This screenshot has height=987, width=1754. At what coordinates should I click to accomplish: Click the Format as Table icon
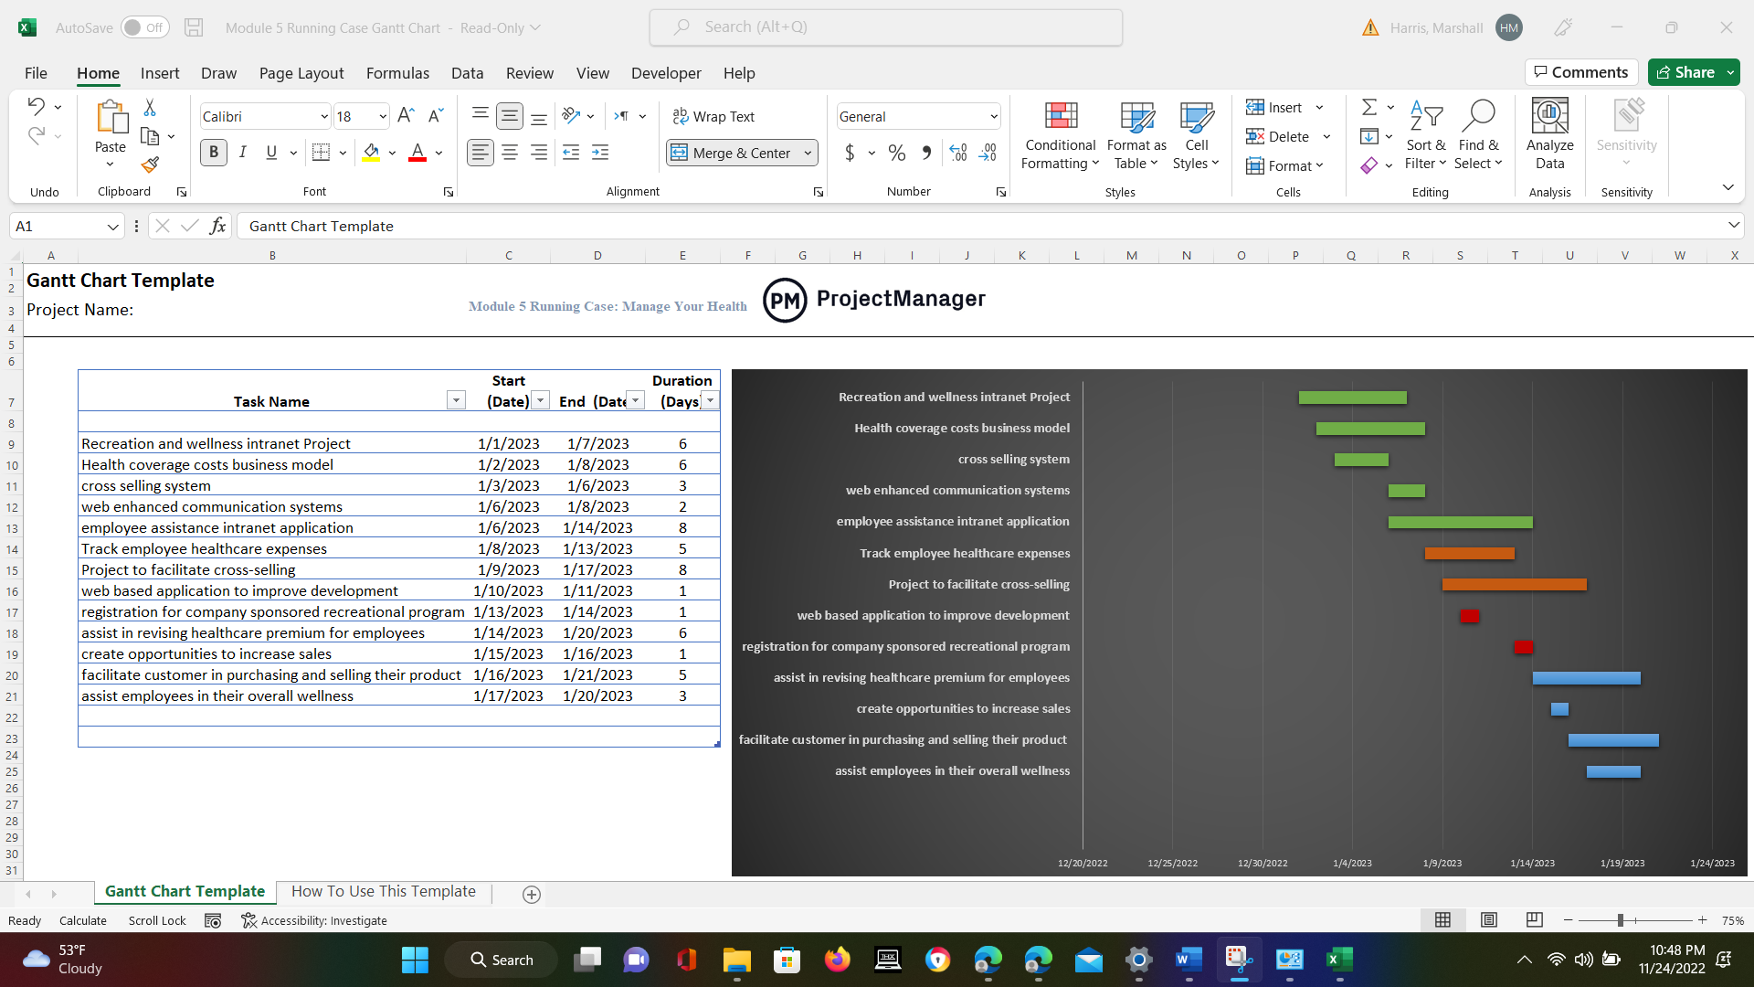tap(1136, 135)
